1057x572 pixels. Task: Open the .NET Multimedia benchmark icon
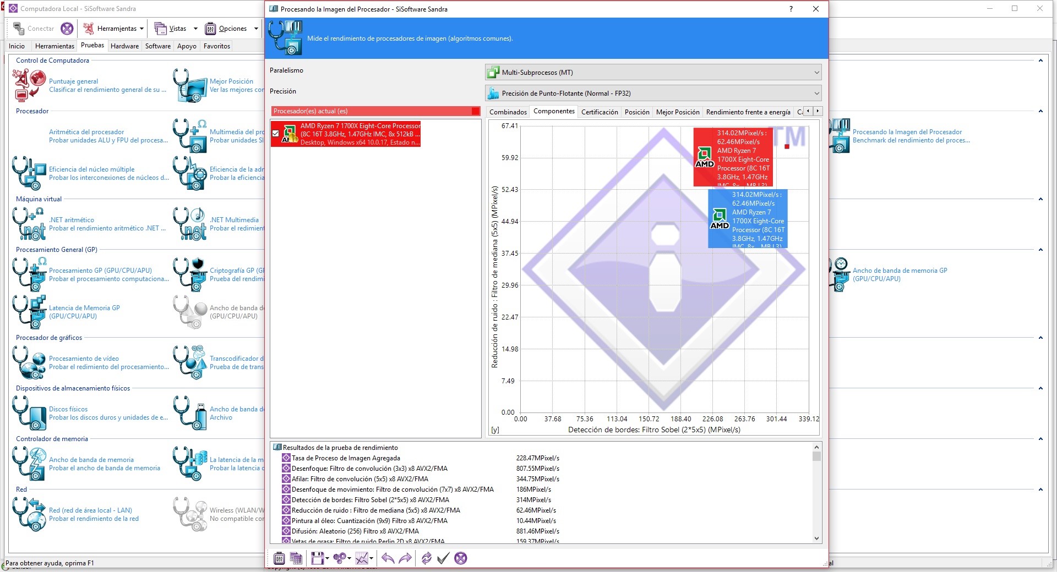pos(190,224)
